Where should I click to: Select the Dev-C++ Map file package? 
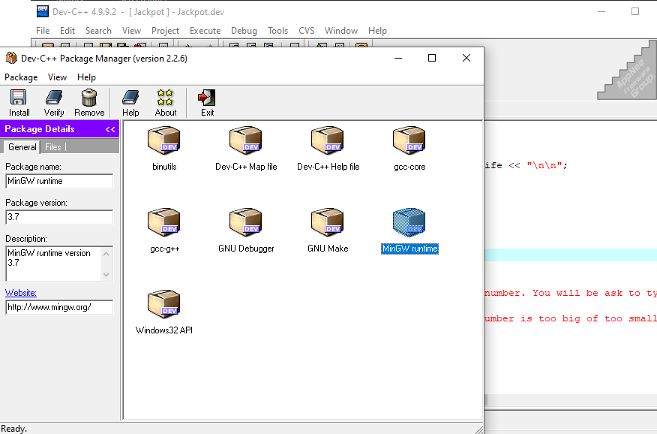(x=246, y=140)
